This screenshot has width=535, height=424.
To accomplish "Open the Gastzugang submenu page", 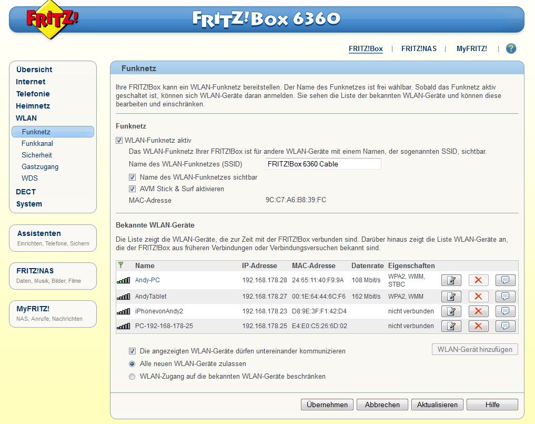I will [x=40, y=167].
